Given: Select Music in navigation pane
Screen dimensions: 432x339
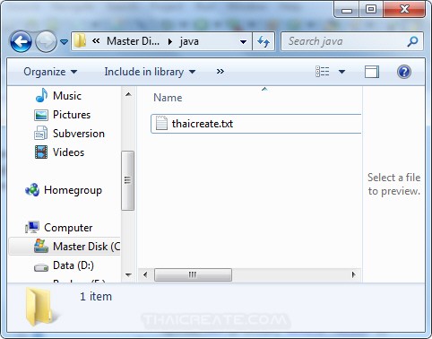Looking at the screenshot, I should pyautogui.click(x=67, y=96).
